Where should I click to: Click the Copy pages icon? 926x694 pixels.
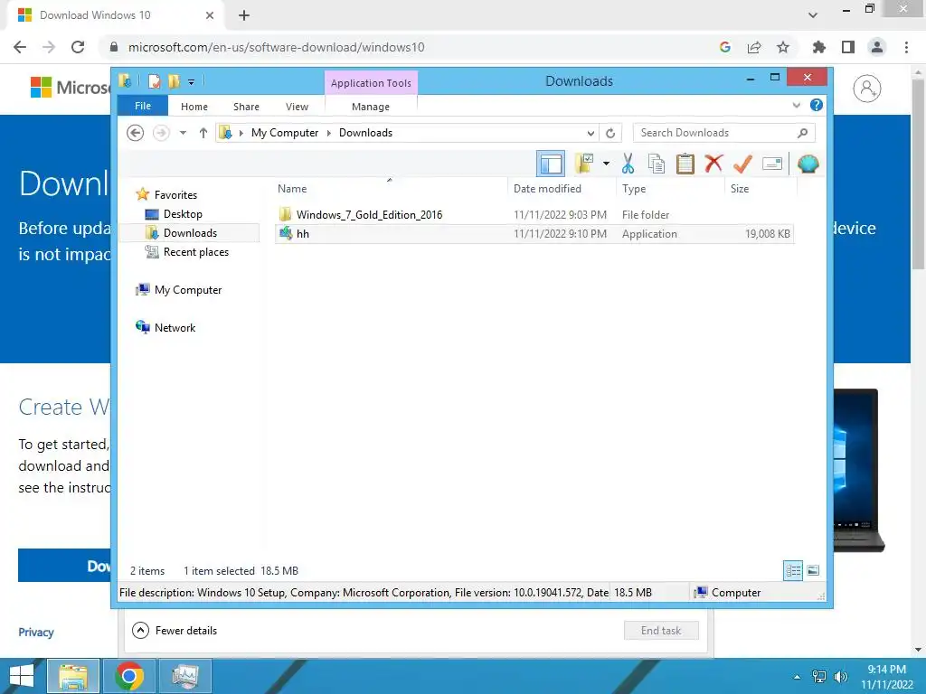(657, 164)
